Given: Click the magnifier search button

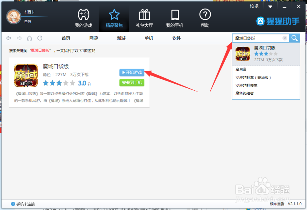Looking at the screenshot, I should [294, 38].
